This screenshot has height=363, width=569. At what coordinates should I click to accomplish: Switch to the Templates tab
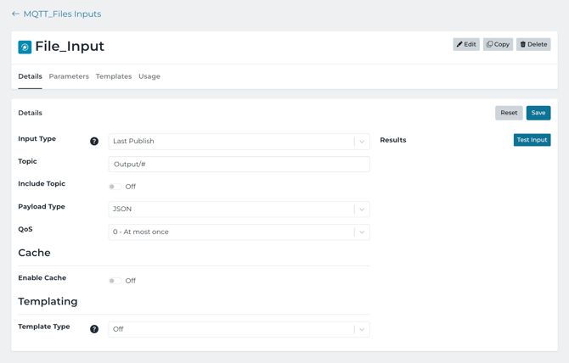click(x=114, y=76)
